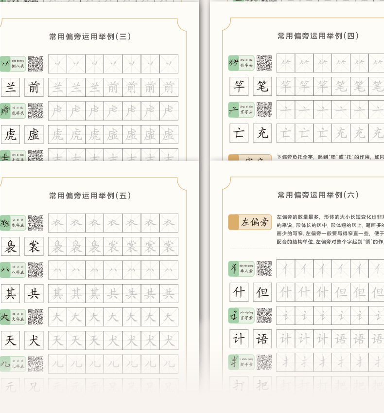Click the black model character 虎

(11, 134)
